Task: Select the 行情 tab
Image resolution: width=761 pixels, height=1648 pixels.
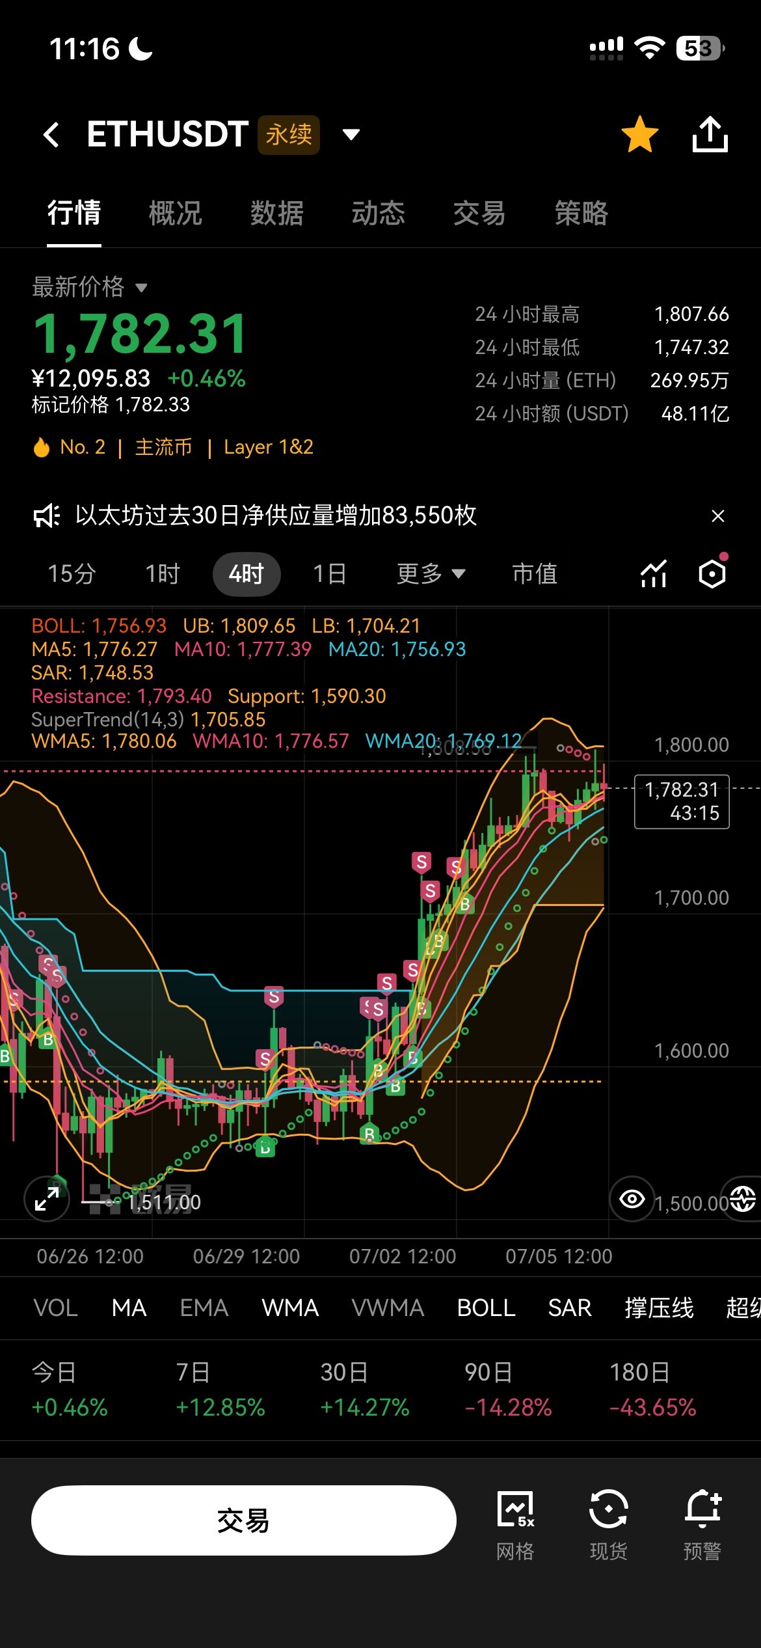Action: click(74, 213)
